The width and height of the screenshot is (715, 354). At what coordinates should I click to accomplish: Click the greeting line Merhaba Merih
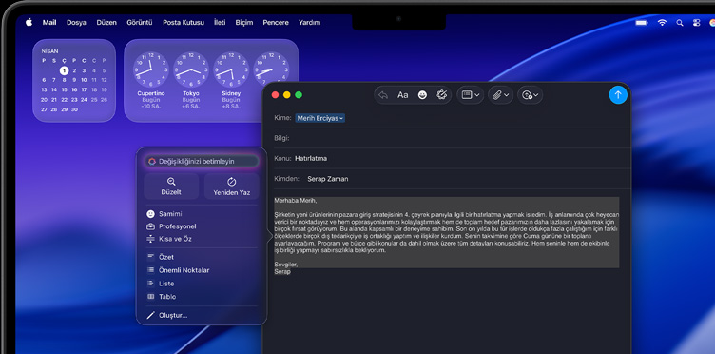(295, 200)
